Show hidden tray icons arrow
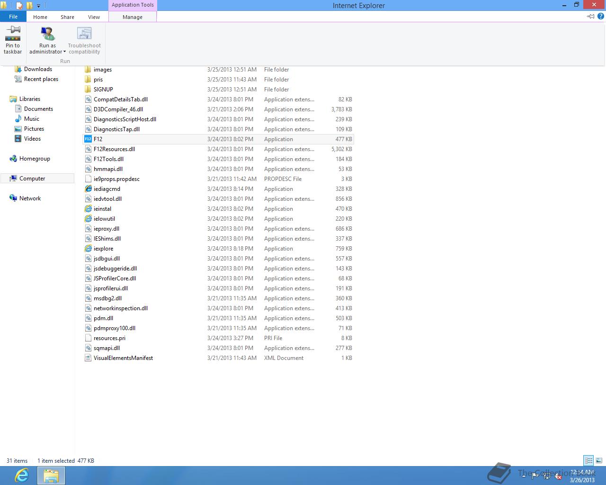Screen dimensions: 606x485 [524, 476]
